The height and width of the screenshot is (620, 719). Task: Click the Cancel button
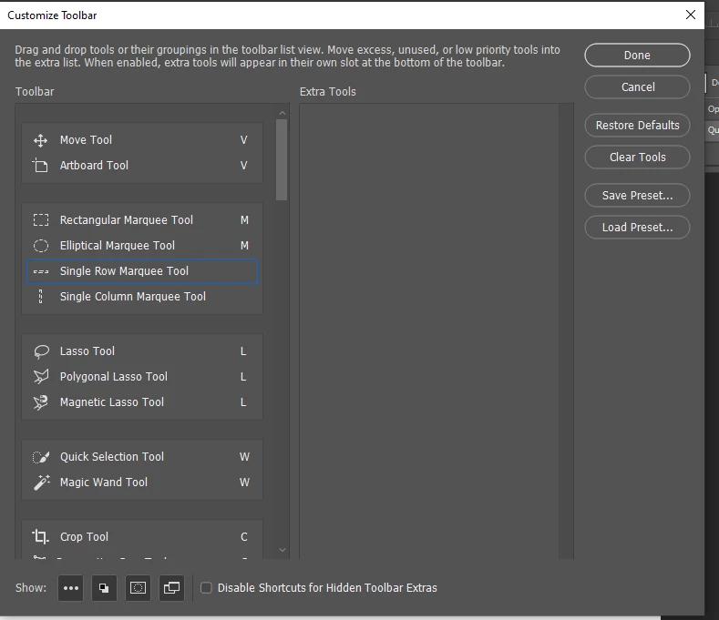pyautogui.click(x=637, y=87)
